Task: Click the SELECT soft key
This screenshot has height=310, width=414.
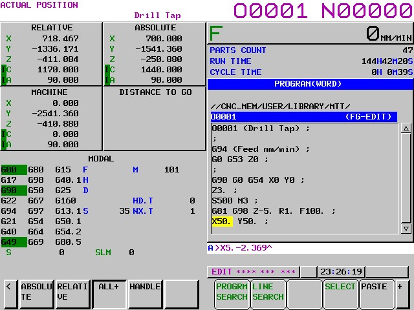Action: tap(340, 294)
